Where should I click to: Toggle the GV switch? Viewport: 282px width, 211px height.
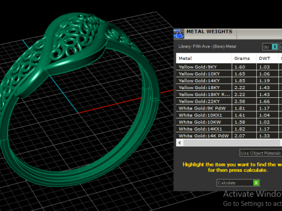[x=270, y=47]
